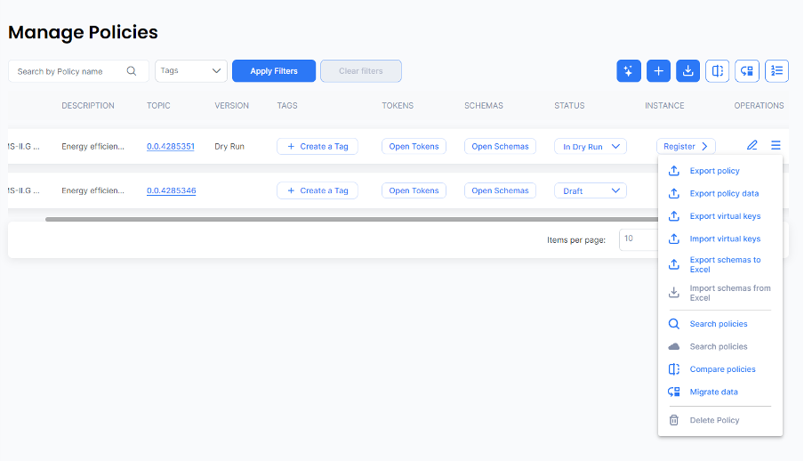
Task: Open the Tags filter dropdown
Action: (x=191, y=71)
